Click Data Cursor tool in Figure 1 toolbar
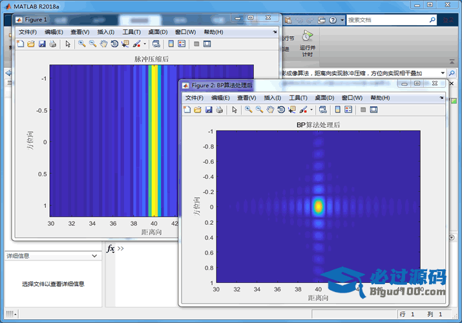The height and width of the screenshot is (323, 462). pos(125,44)
